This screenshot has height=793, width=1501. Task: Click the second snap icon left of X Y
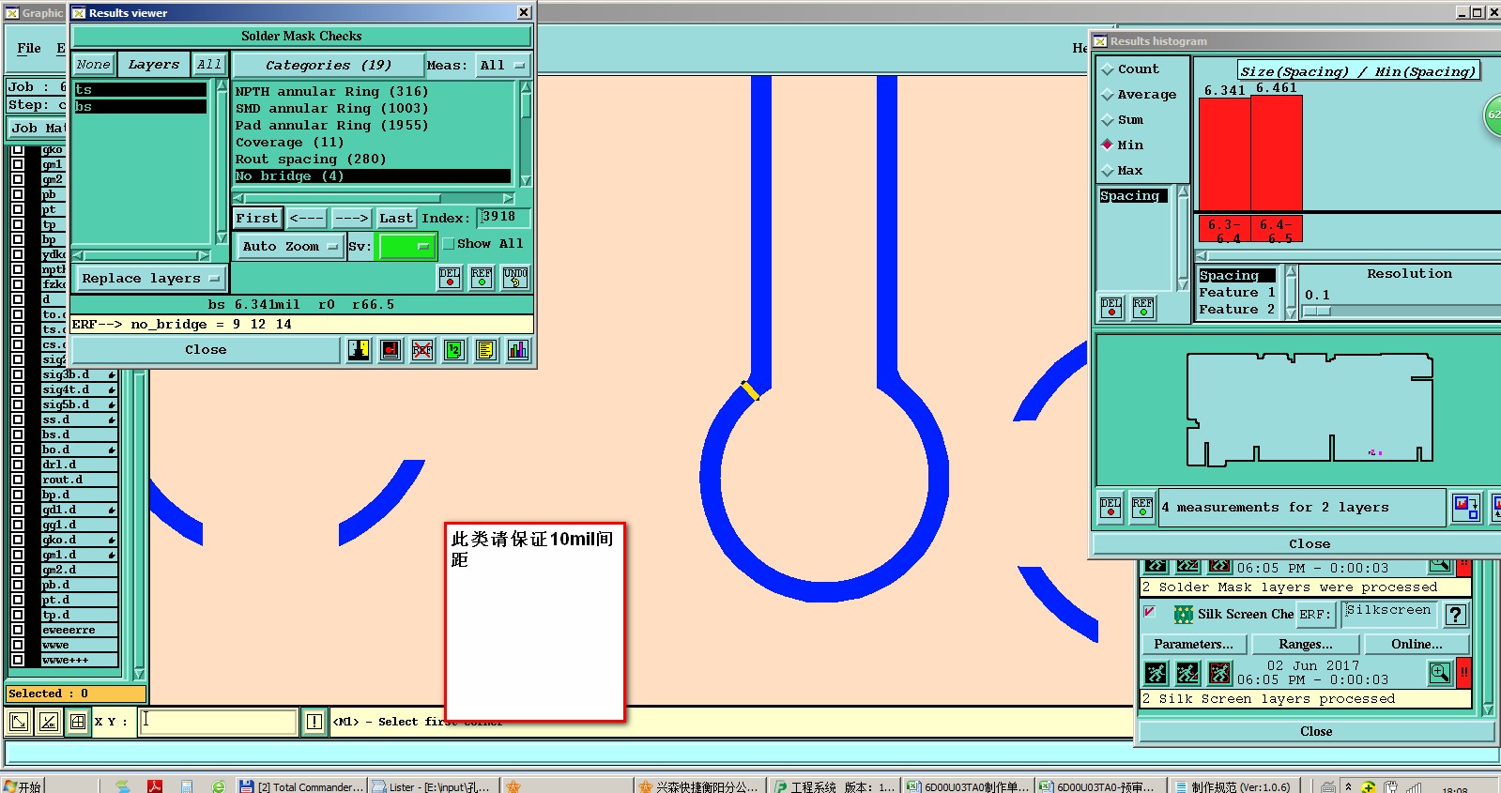click(49, 722)
